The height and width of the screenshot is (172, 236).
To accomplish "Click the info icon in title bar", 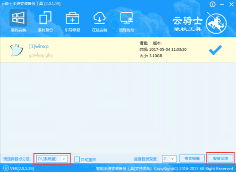I will point(212,4).
